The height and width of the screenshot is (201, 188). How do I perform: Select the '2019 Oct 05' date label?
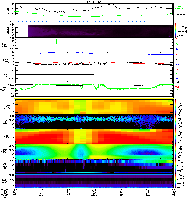tap(8, 197)
